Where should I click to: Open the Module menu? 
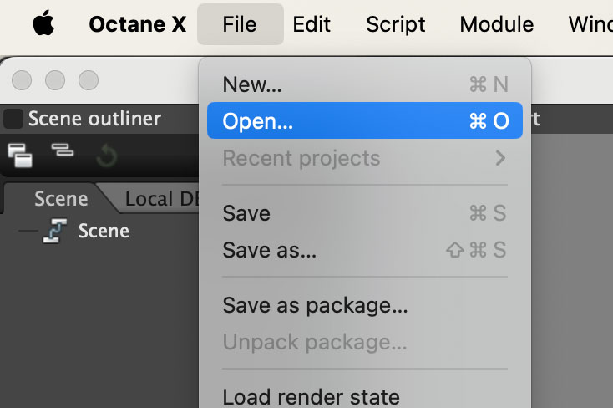pos(496,24)
